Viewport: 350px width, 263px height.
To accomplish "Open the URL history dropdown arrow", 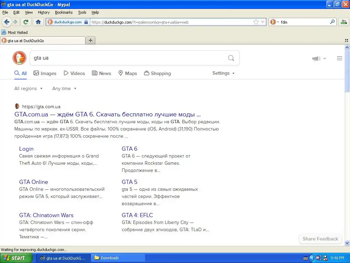I will 263,22.
